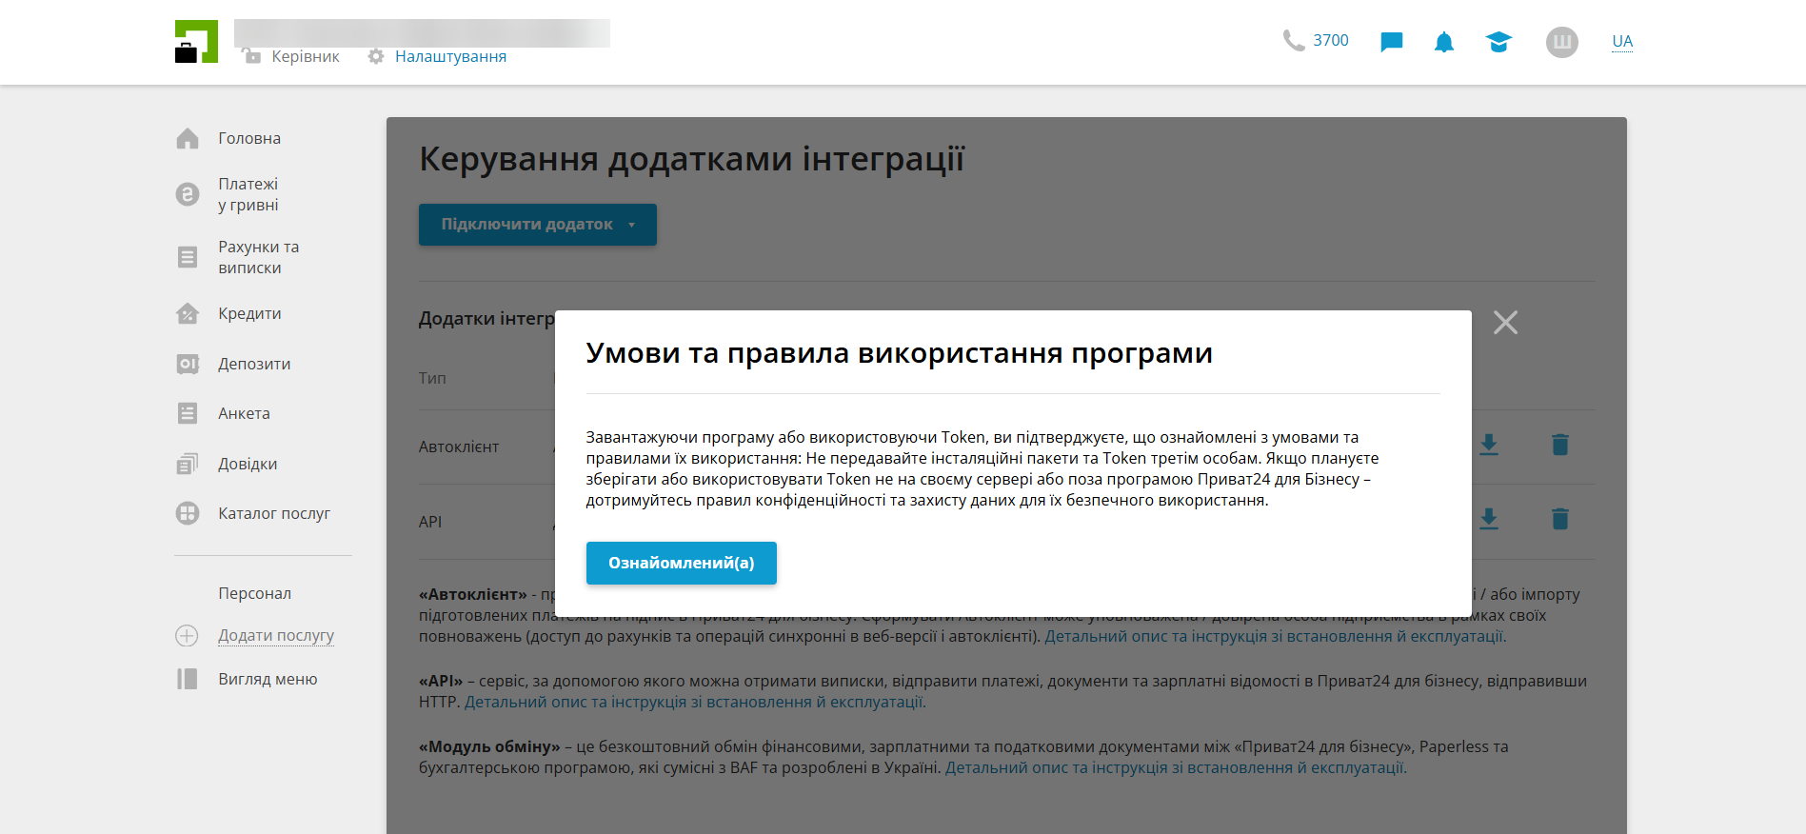Click the Платежі у гривні icon
This screenshot has height=834, width=1806.
[188, 194]
